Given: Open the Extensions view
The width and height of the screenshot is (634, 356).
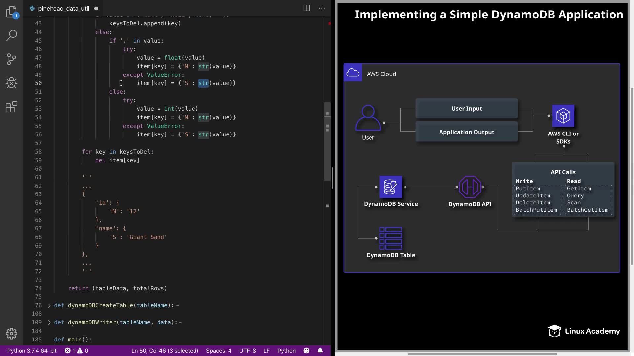Looking at the screenshot, I should 11,107.
